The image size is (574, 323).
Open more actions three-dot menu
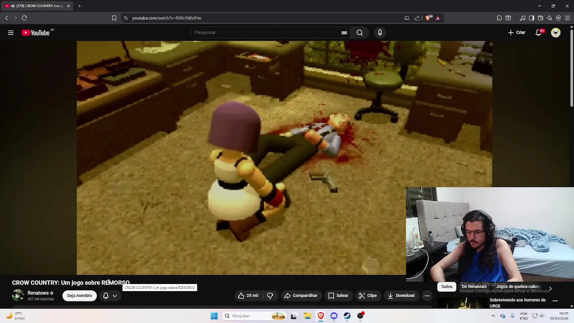tap(427, 296)
